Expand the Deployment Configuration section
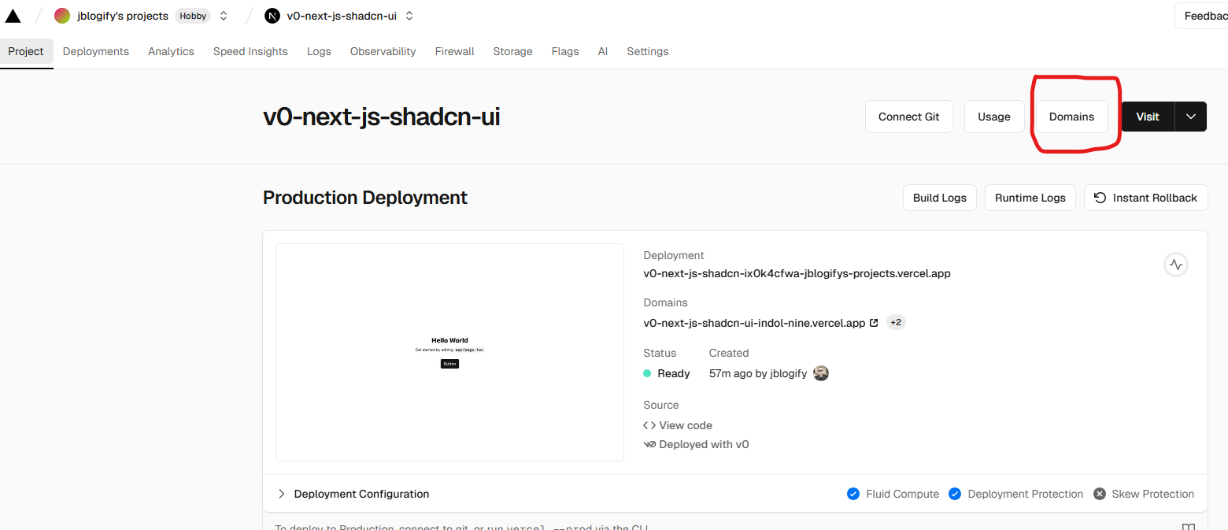The height and width of the screenshot is (530, 1228). coord(282,494)
